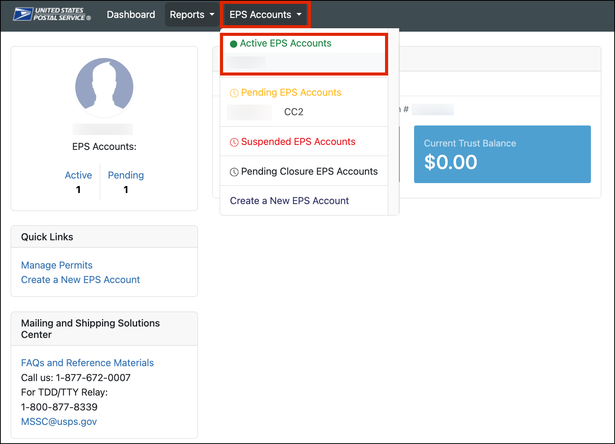Click the MSSC@usps.gov email link
The width and height of the screenshot is (615, 444).
pyautogui.click(x=59, y=421)
